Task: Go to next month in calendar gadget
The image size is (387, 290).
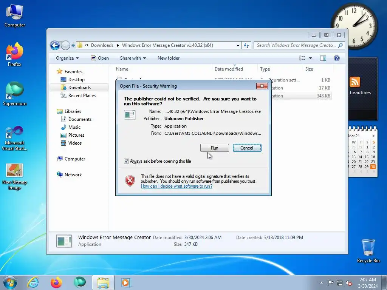Action: pyautogui.click(x=374, y=136)
